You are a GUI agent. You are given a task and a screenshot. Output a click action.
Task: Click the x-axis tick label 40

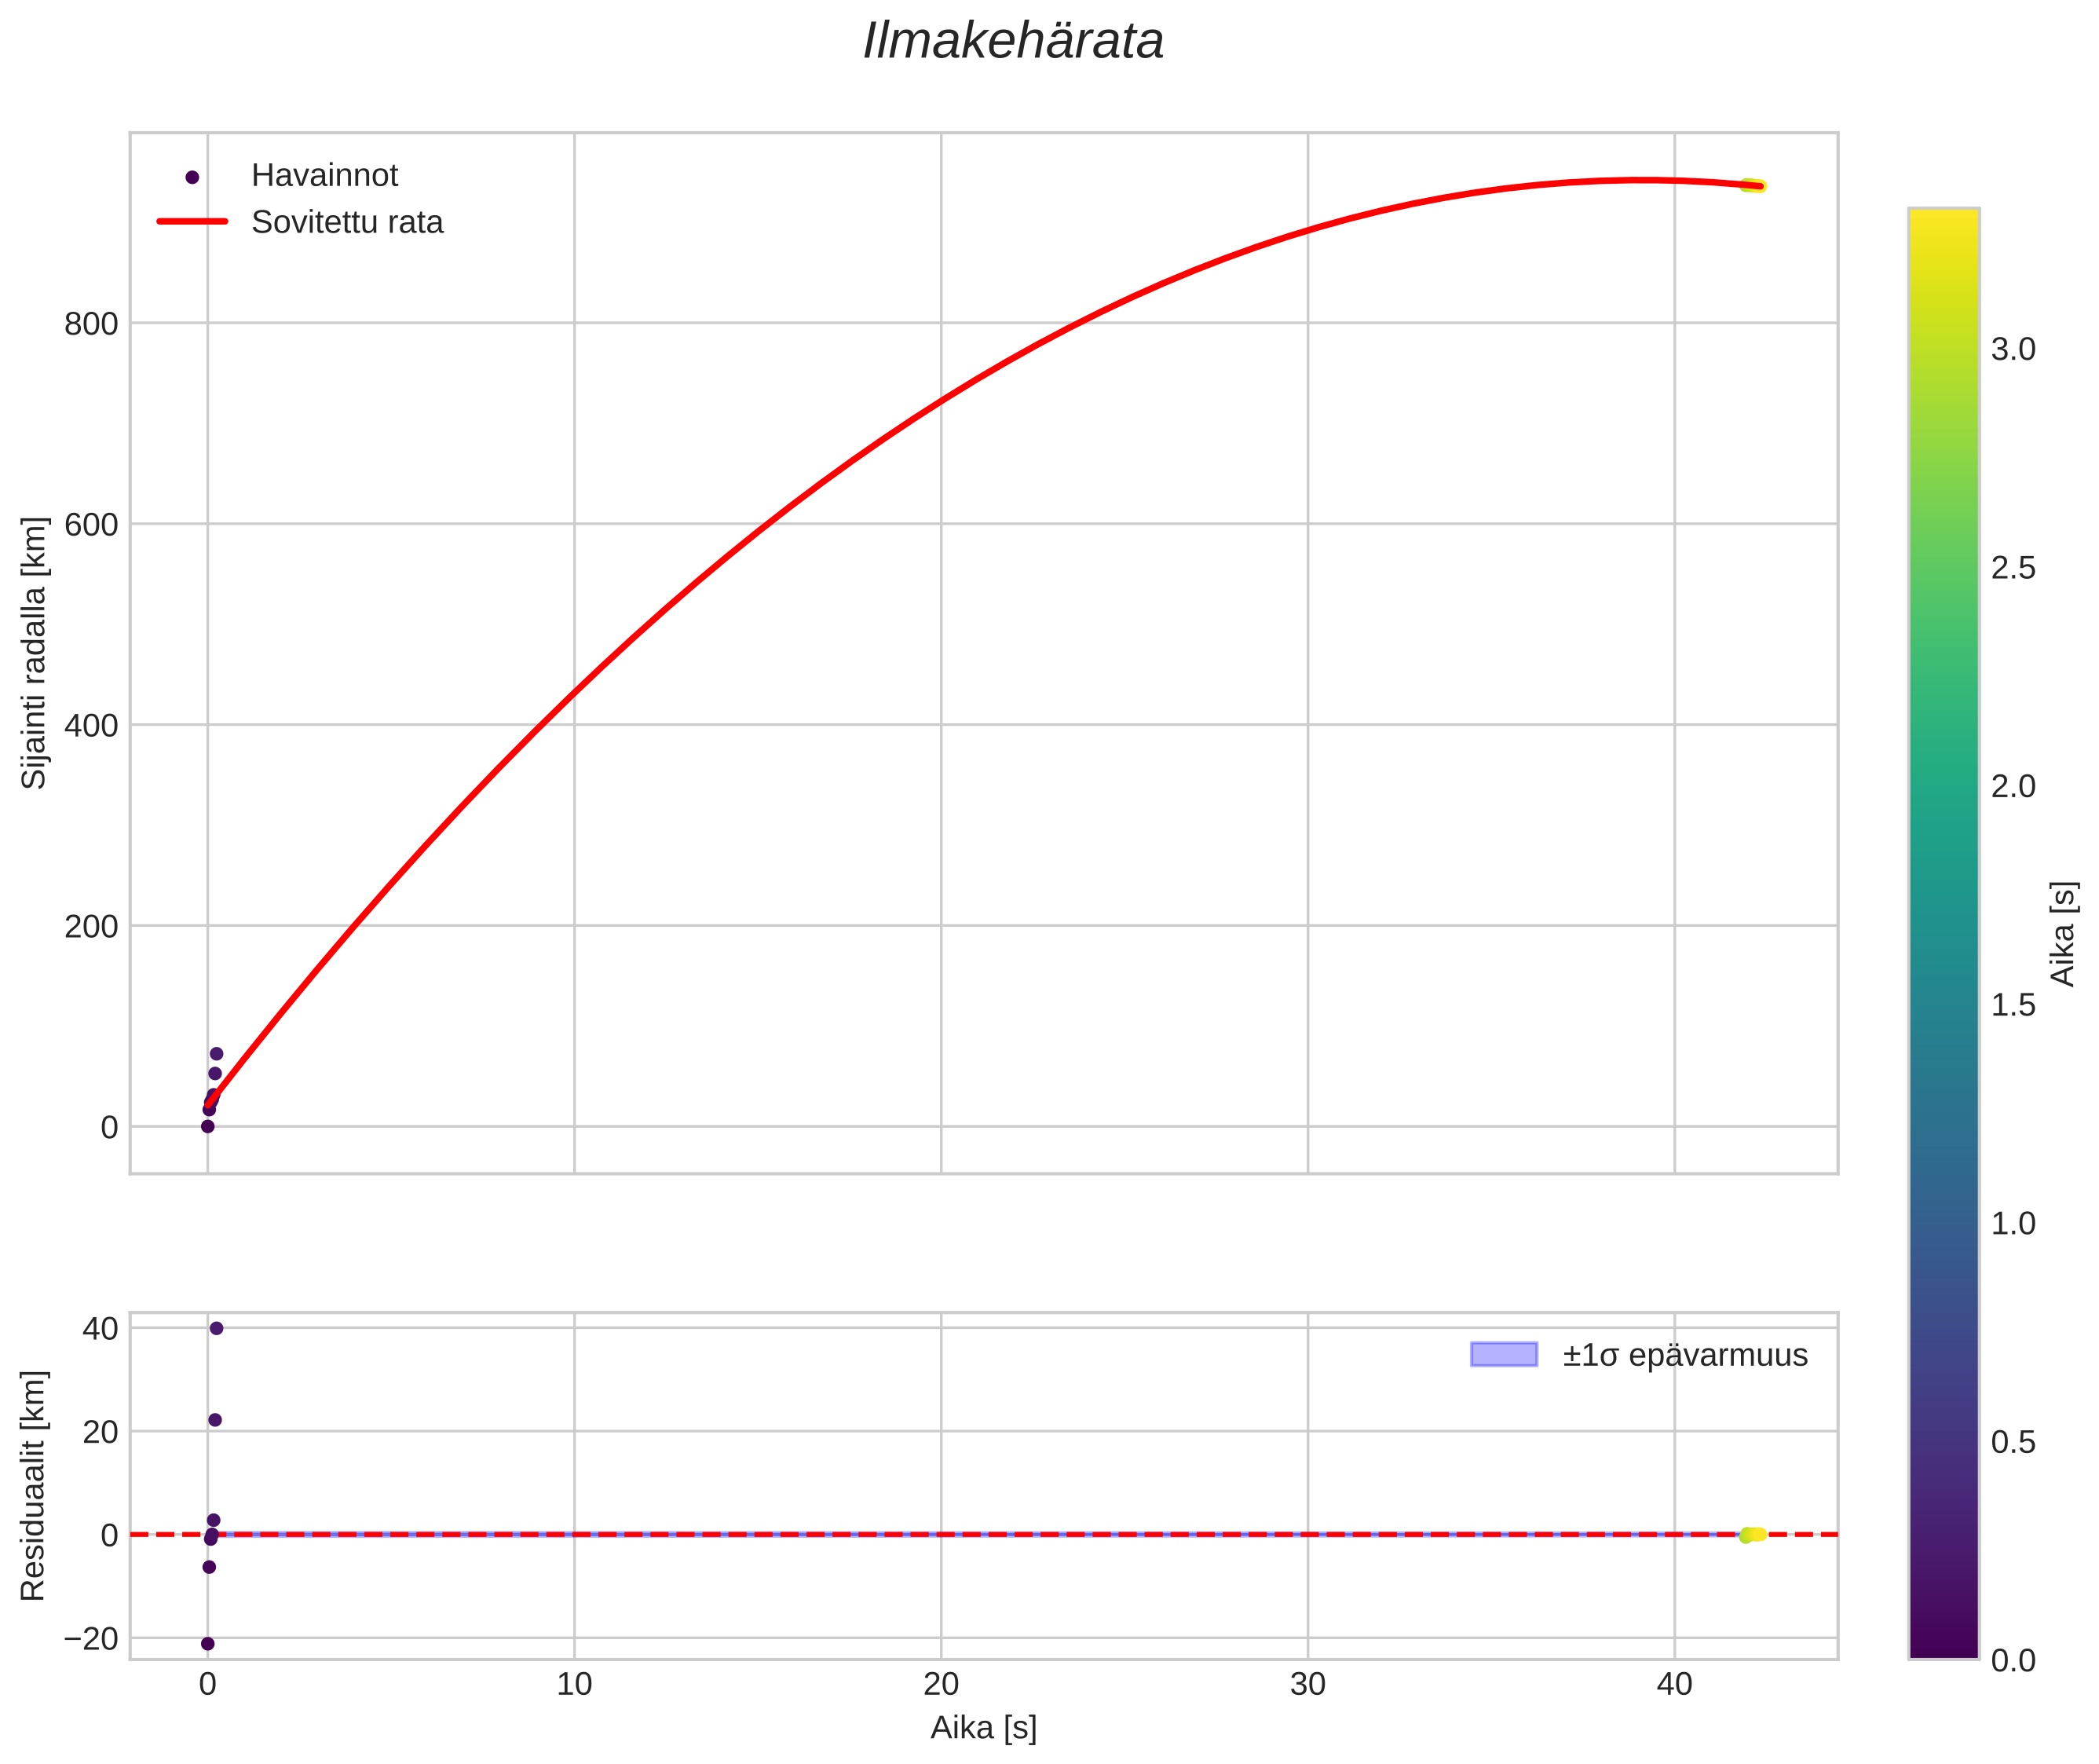[1675, 1685]
